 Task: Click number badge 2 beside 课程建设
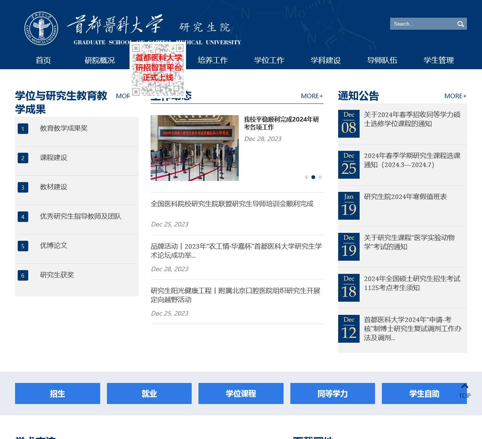pyautogui.click(x=23, y=158)
